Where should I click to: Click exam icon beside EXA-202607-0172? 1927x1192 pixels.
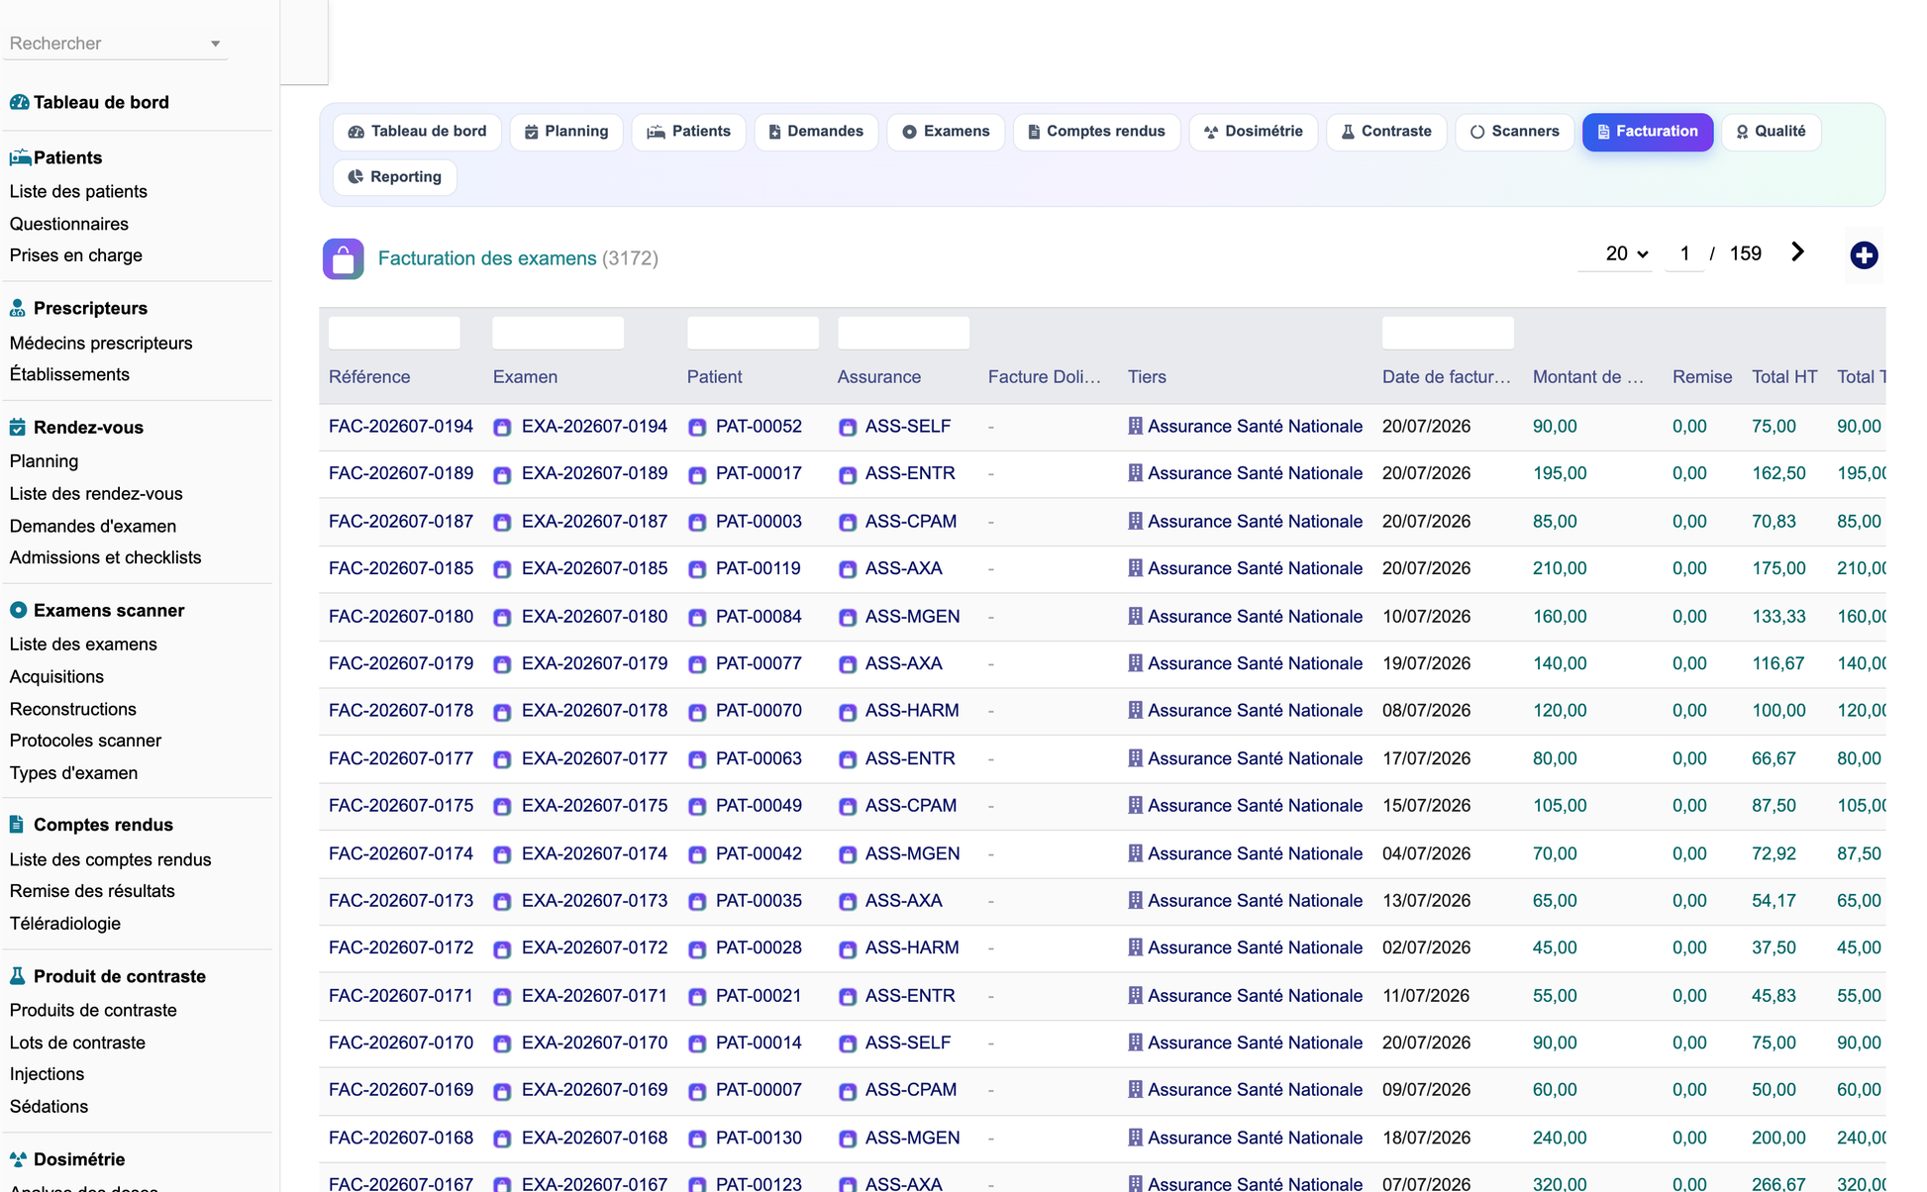pyautogui.click(x=502, y=949)
